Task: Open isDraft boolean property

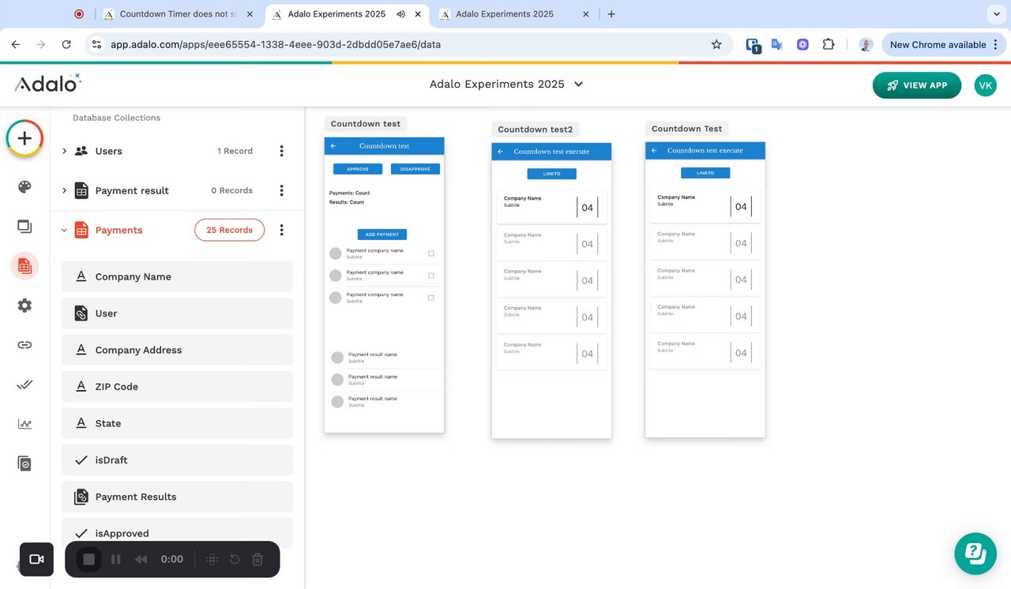Action: pyautogui.click(x=177, y=460)
